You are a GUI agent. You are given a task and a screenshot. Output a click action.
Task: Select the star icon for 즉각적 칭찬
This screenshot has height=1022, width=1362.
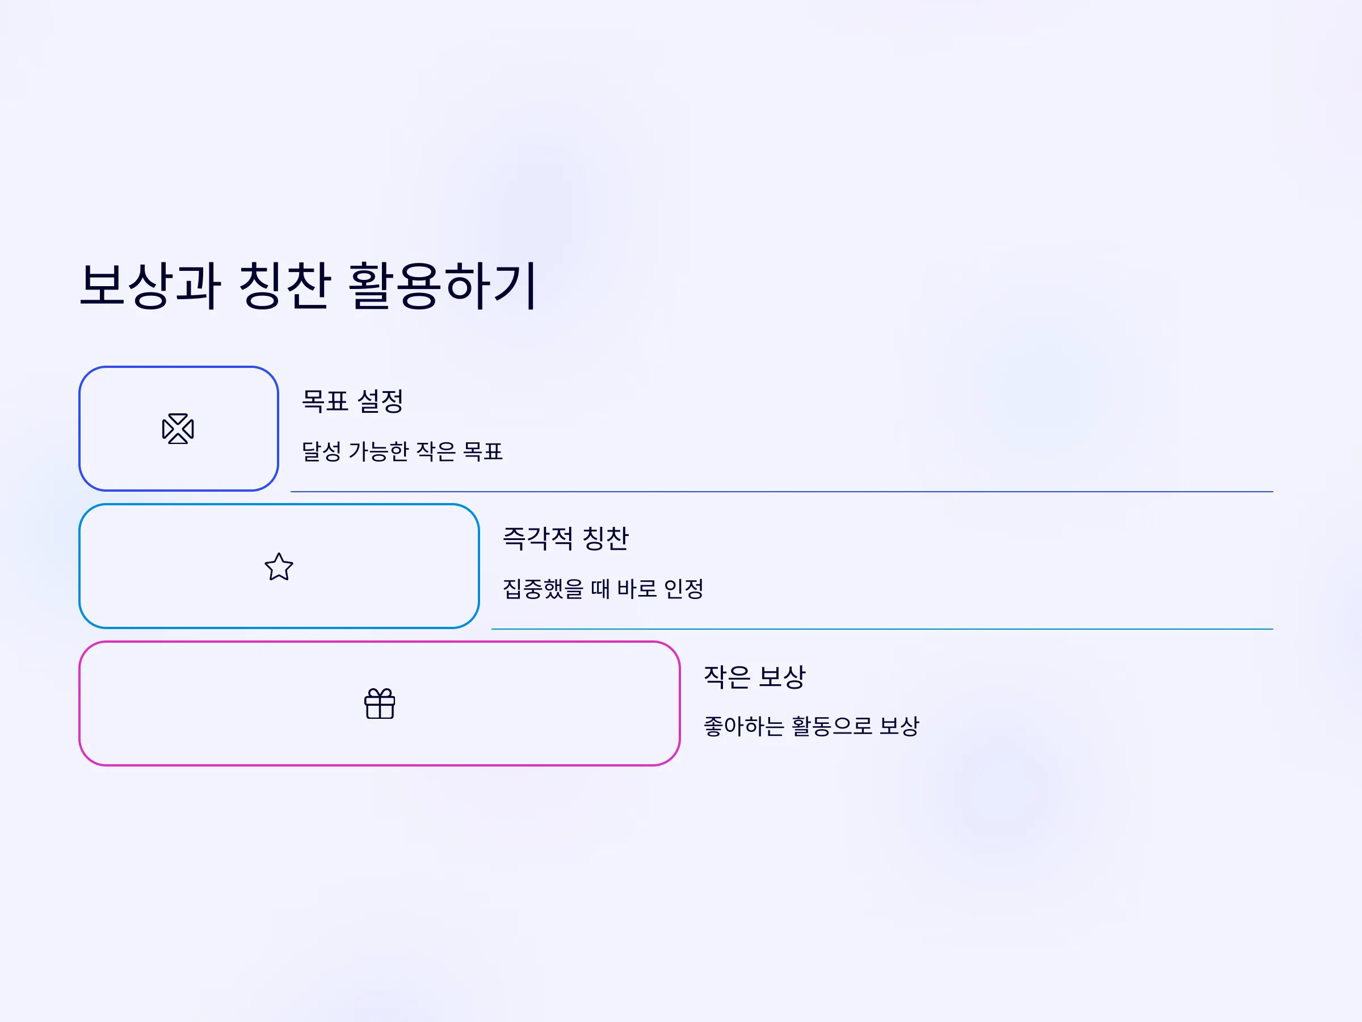tap(279, 566)
